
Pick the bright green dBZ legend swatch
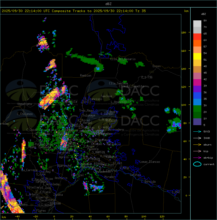click(197, 108)
